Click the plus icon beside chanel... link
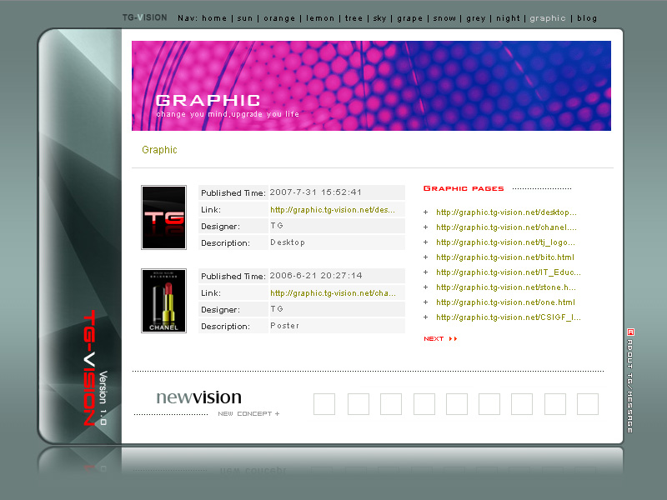 click(425, 227)
